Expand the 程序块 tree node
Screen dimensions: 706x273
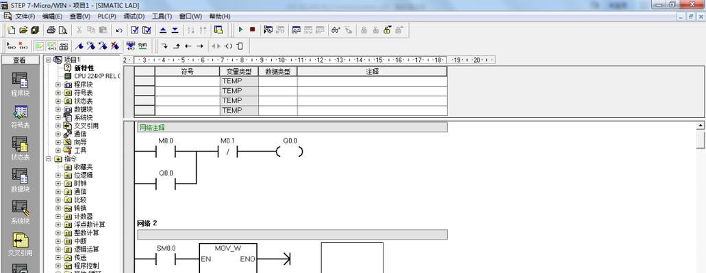click(58, 85)
